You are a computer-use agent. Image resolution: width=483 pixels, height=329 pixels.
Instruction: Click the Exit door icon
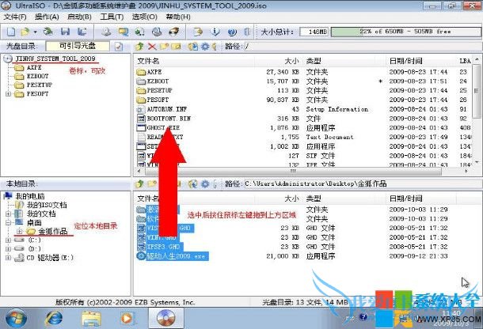coord(247,32)
